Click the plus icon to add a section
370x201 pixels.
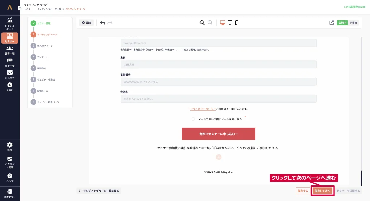tap(219, 157)
